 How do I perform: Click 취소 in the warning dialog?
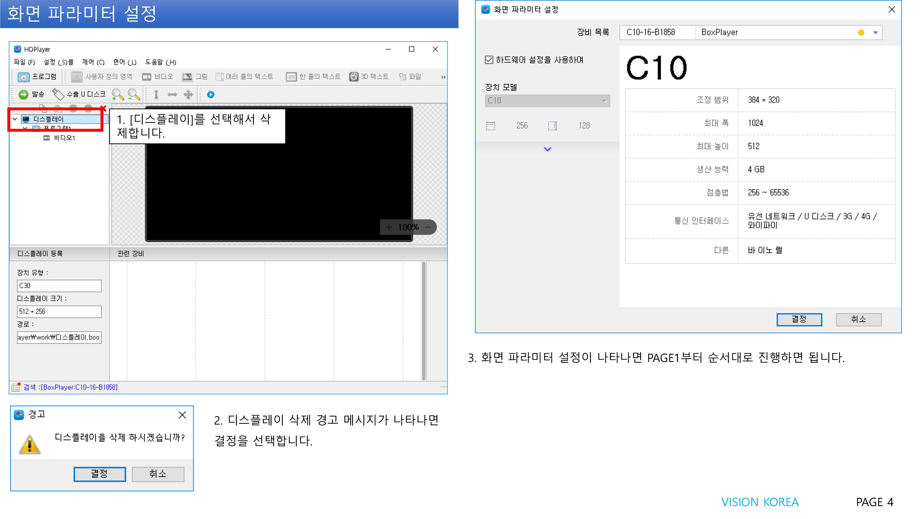(158, 474)
